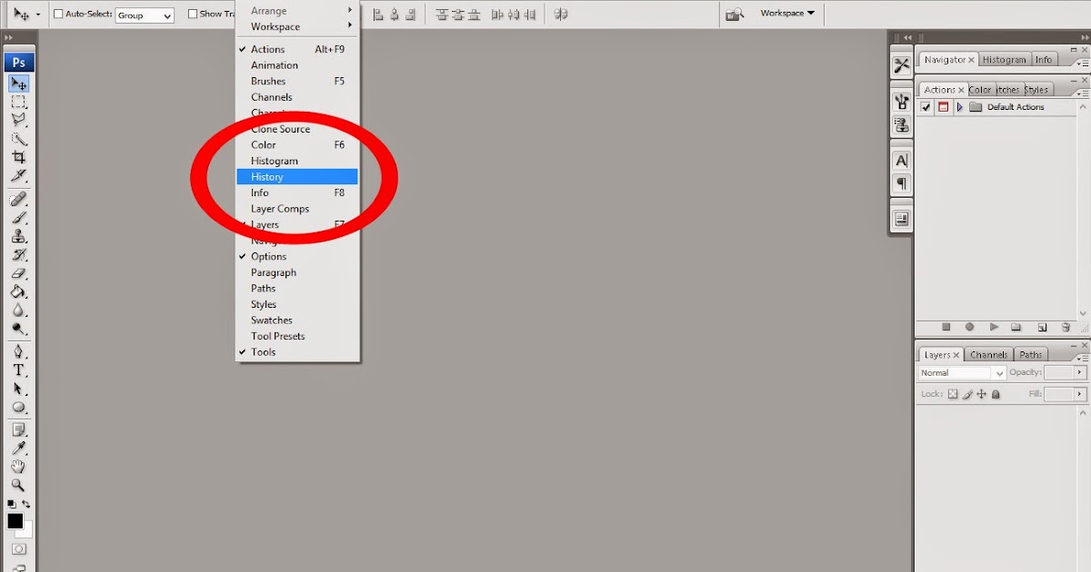Open the Workspace dropdown

tap(787, 14)
